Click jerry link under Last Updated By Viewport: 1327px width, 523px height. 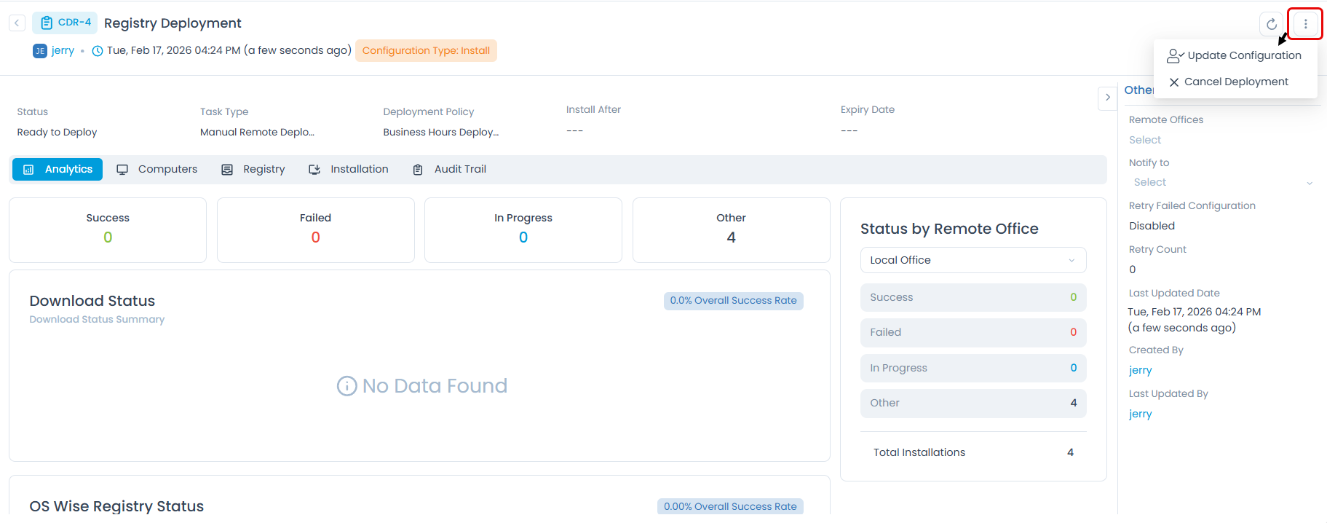coord(1140,414)
